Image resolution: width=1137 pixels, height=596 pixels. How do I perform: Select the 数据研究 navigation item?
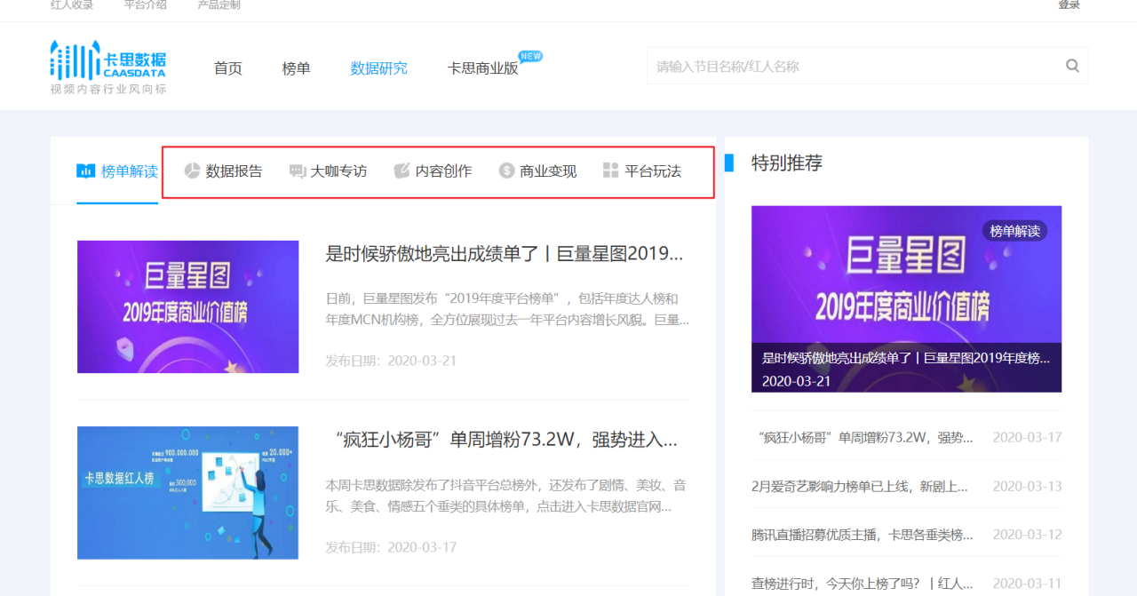pos(379,68)
